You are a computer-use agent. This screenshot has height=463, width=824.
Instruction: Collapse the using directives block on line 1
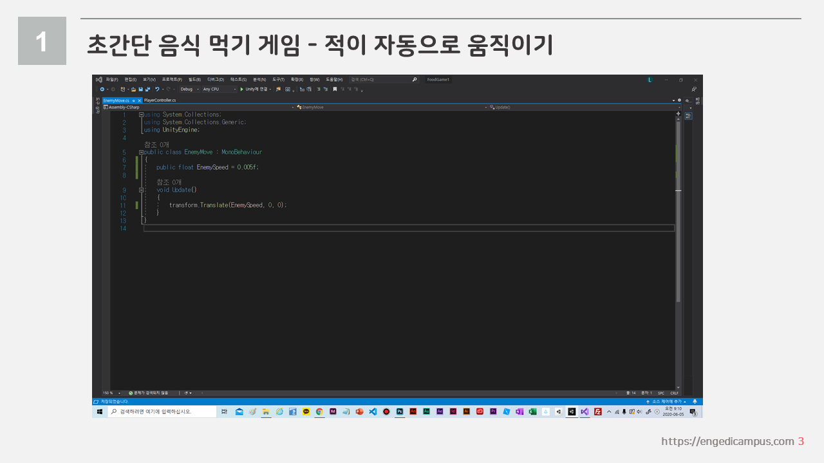141,114
